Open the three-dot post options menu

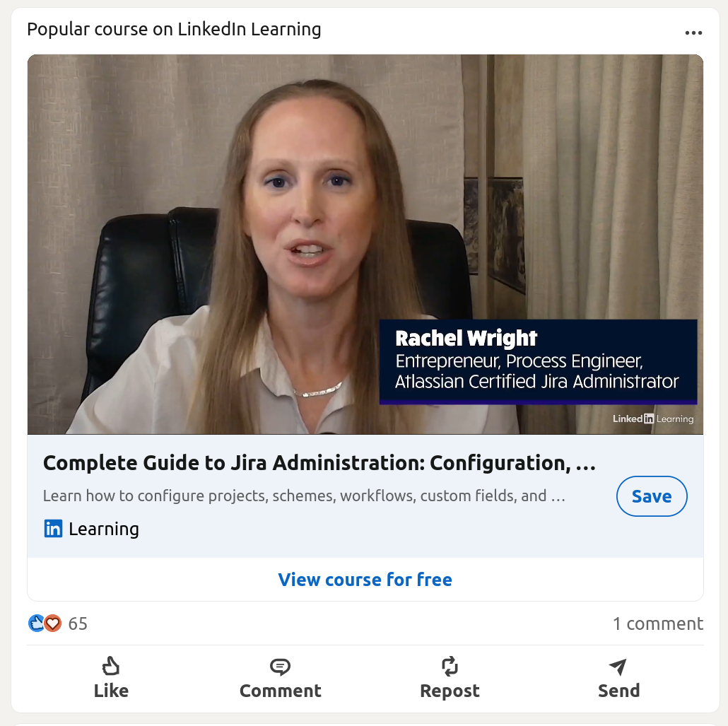click(x=693, y=33)
